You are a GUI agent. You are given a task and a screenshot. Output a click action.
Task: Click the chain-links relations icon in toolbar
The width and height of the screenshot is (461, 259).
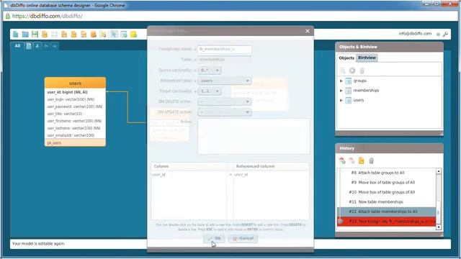(x=103, y=35)
